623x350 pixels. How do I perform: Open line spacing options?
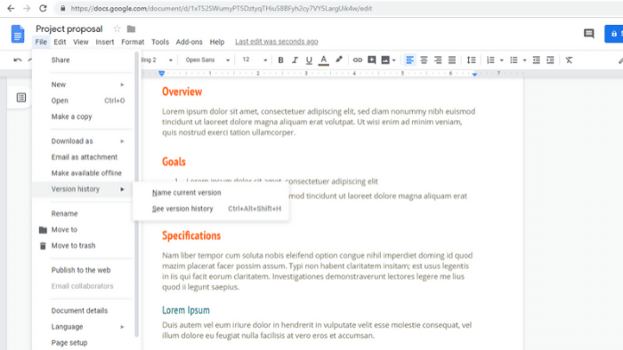pos(471,60)
